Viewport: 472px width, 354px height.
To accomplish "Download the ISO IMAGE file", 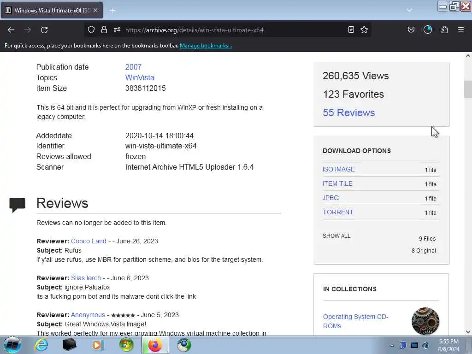I will 339,169.
